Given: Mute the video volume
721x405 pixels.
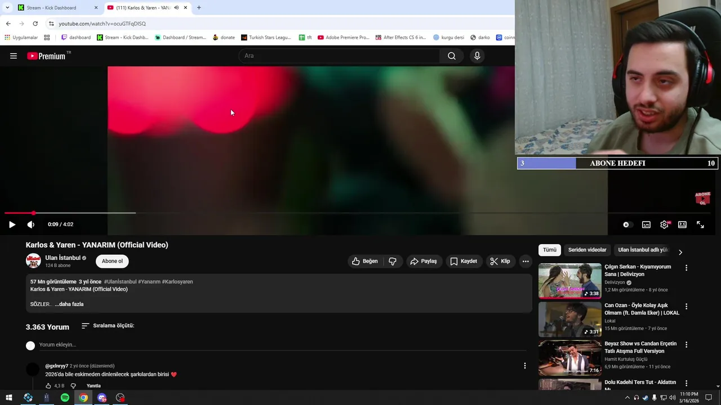Looking at the screenshot, I should 31,224.
